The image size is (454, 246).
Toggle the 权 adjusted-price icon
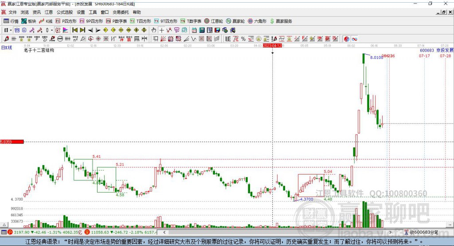58,30
